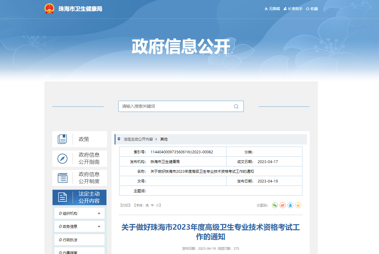Share article to WeChat

tap(275, 205)
